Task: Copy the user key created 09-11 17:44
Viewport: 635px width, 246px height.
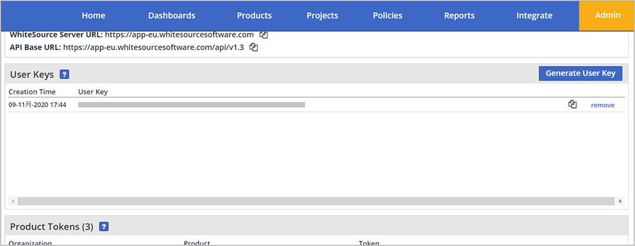Action: pos(572,104)
